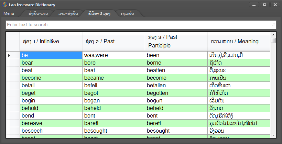Open the fourth tab after ກິລິຍາ 3 ຊ່ອງ
The width and height of the screenshot is (282, 144).
[x=127, y=13]
